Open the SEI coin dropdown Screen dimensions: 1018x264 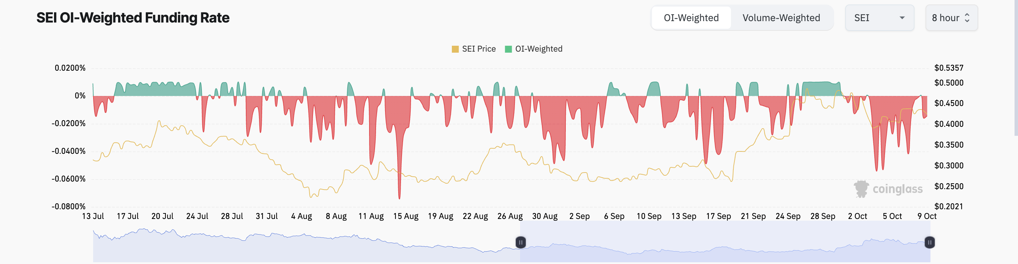tap(879, 18)
